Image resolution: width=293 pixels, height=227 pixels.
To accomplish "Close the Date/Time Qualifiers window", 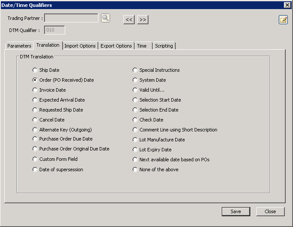I will 287,5.
